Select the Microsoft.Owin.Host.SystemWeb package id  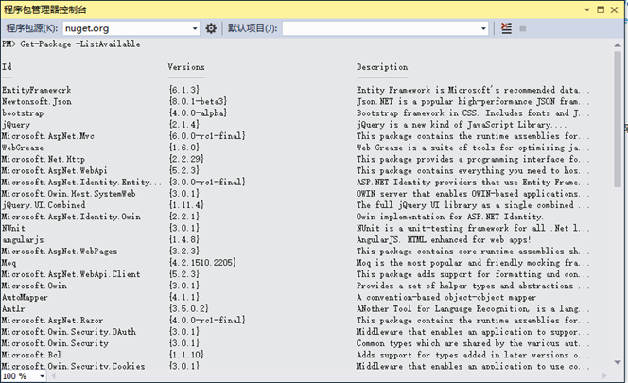click(68, 194)
